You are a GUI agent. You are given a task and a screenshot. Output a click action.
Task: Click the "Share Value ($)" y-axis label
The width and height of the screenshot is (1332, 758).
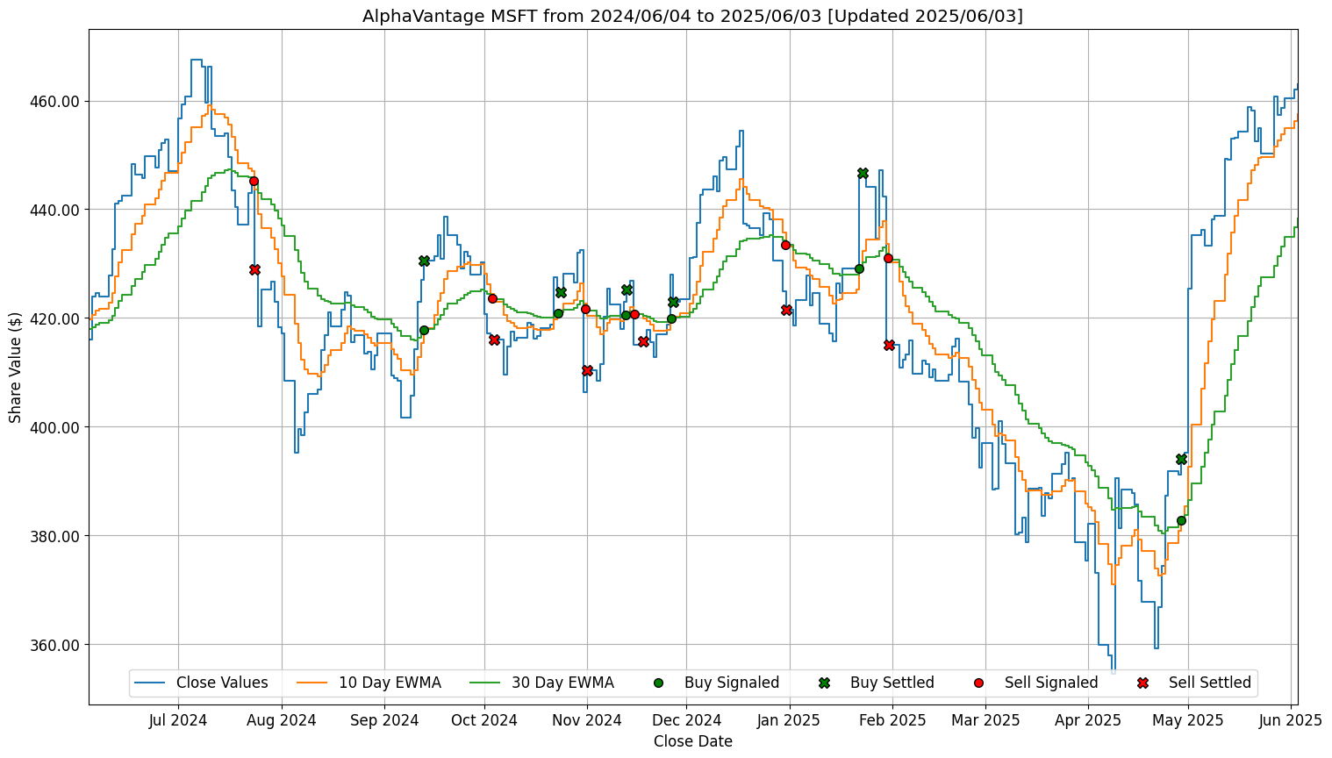pos(16,367)
